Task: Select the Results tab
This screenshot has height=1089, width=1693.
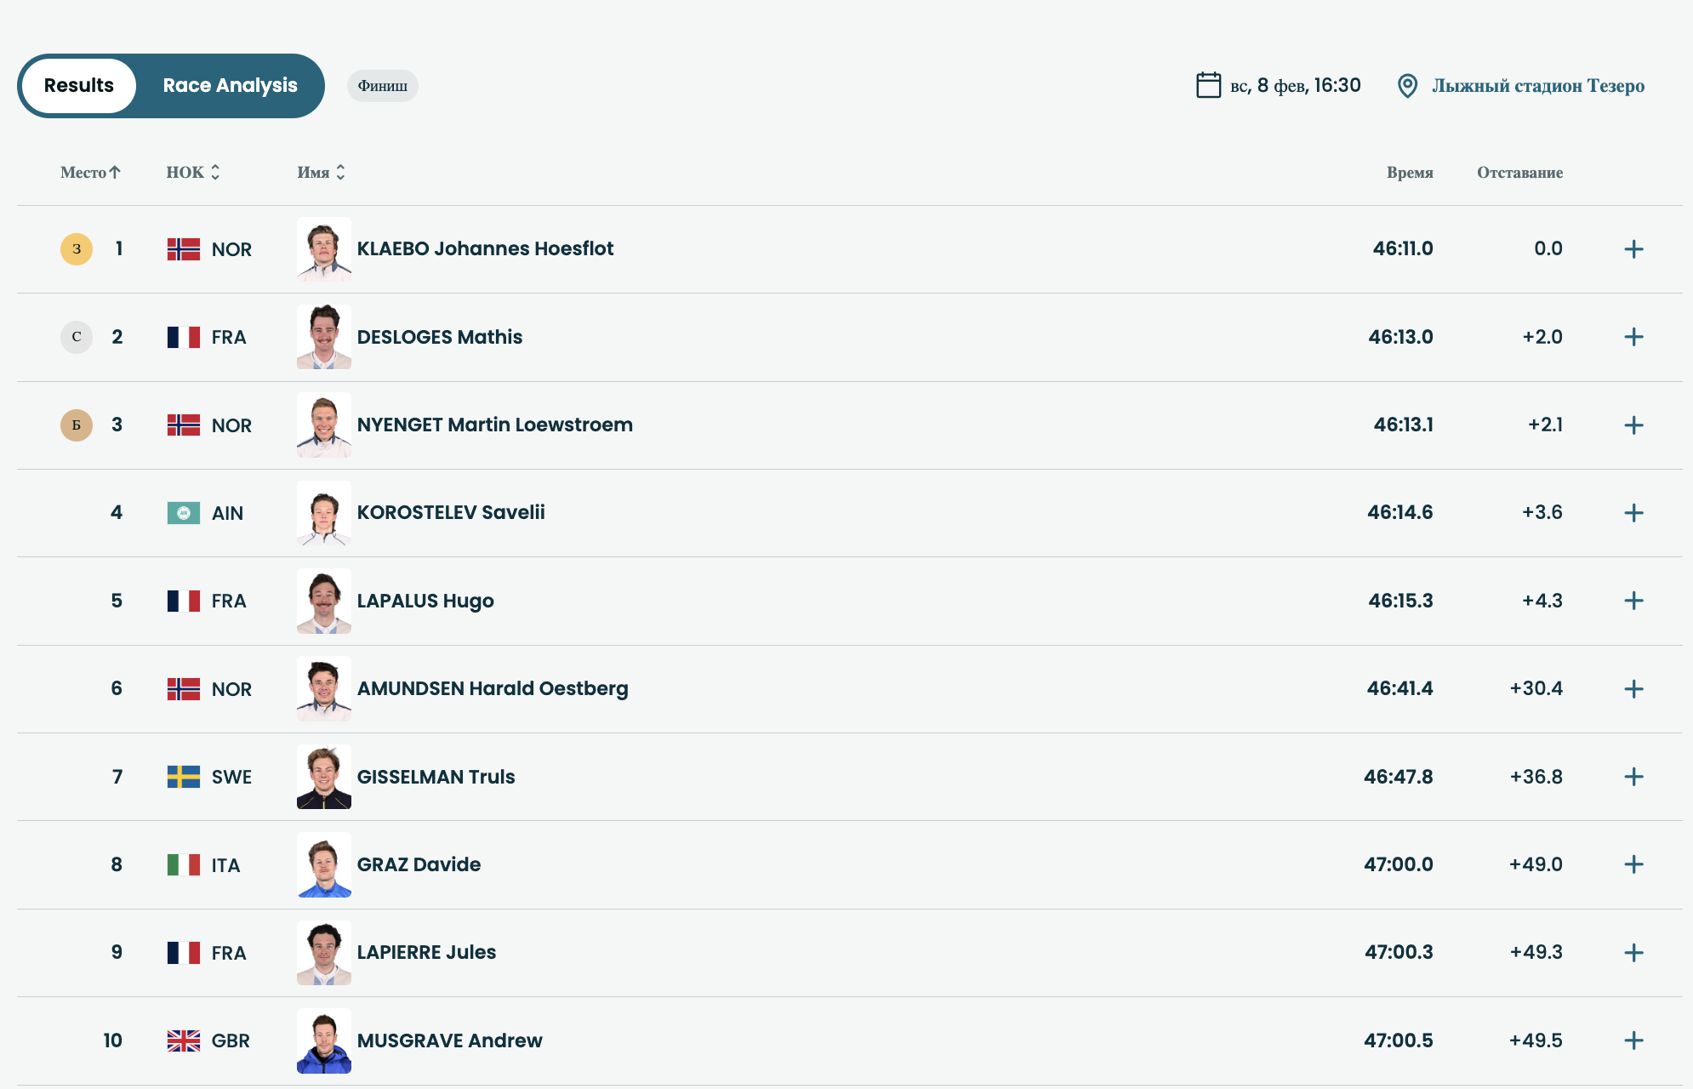Action: (79, 86)
